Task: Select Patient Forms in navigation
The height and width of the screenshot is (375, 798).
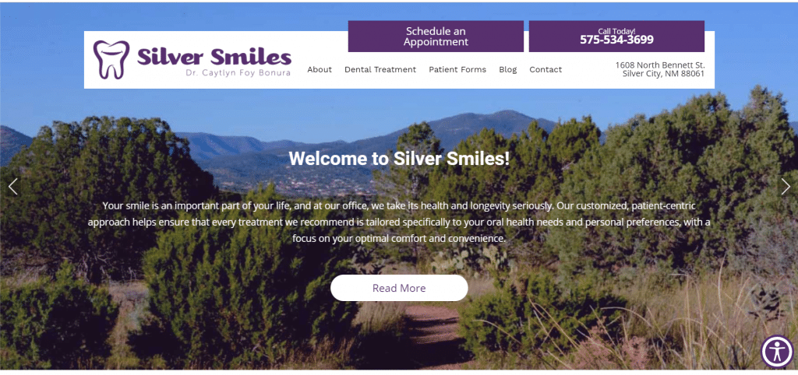Action: [x=457, y=69]
